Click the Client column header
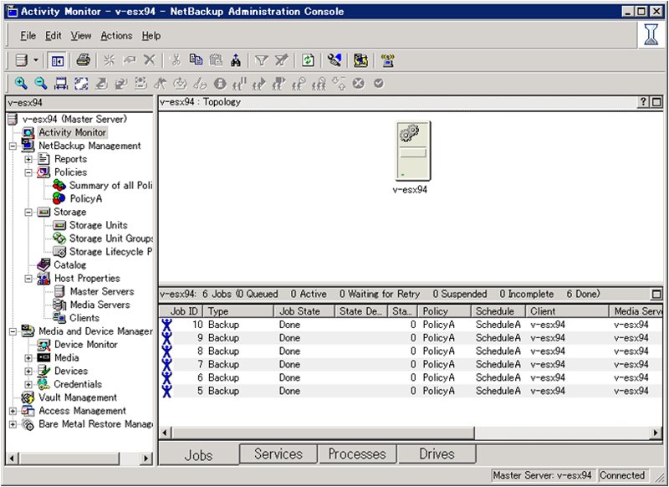669x487 pixels. (567, 311)
